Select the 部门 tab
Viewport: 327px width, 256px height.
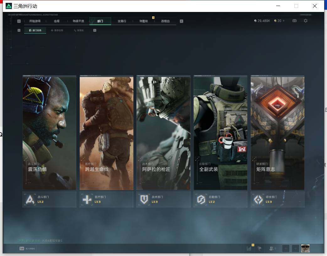click(x=100, y=21)
